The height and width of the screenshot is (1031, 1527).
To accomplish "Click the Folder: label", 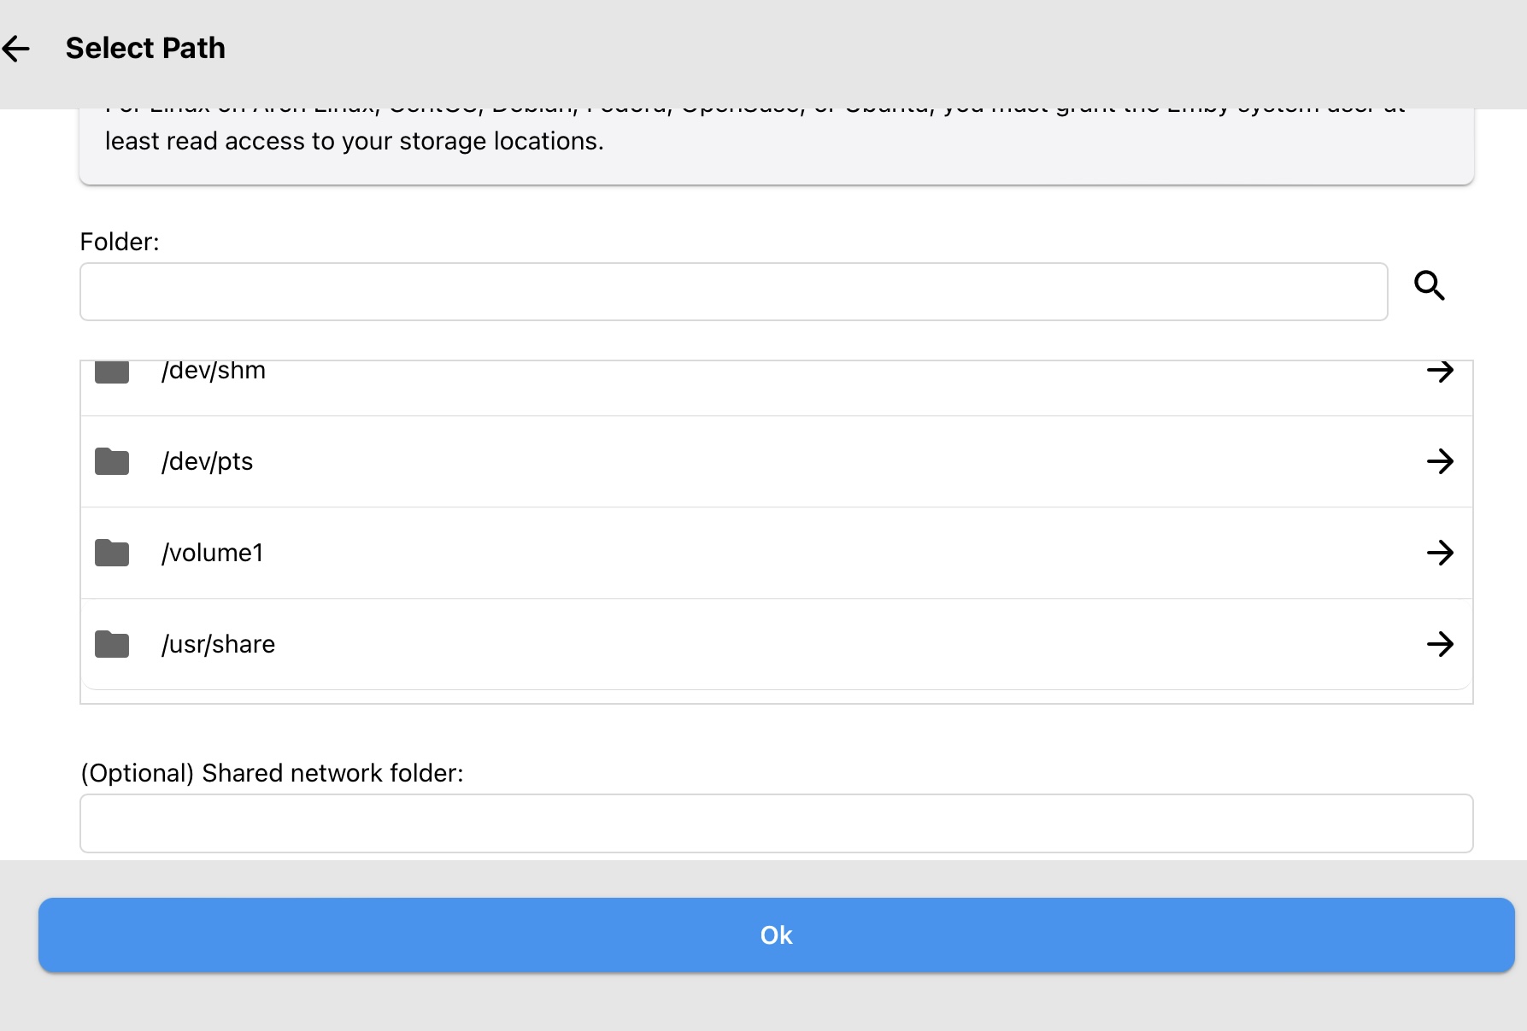I will pyautogui.click(x=120, y=242).
